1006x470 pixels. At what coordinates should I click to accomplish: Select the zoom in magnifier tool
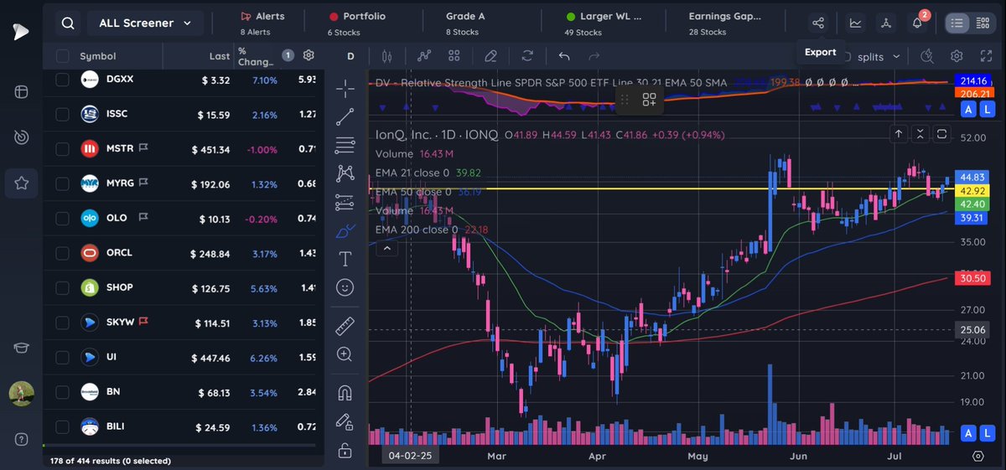pos(345,354)
